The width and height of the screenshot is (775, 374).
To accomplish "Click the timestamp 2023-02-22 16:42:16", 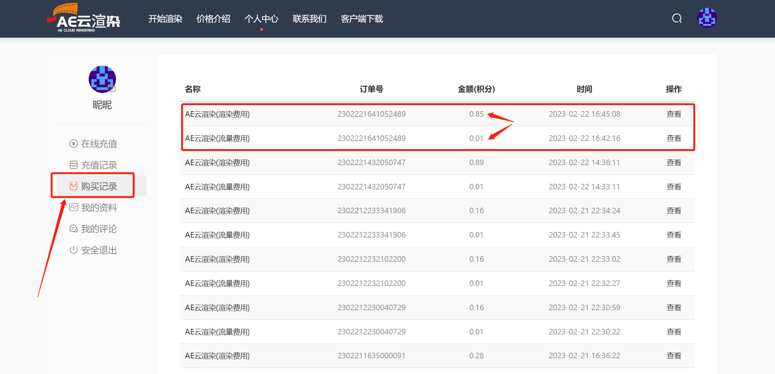I will tap(585, 138).
